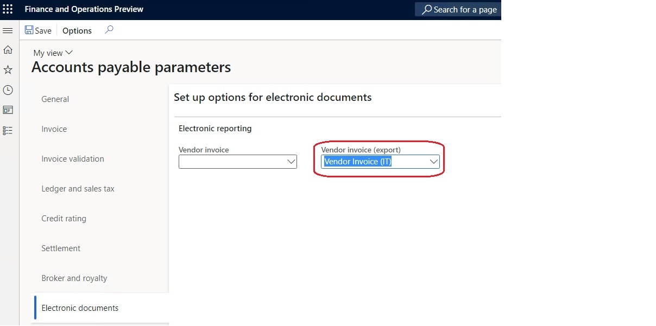Open the Broker and royalty section

pos(74,278)
